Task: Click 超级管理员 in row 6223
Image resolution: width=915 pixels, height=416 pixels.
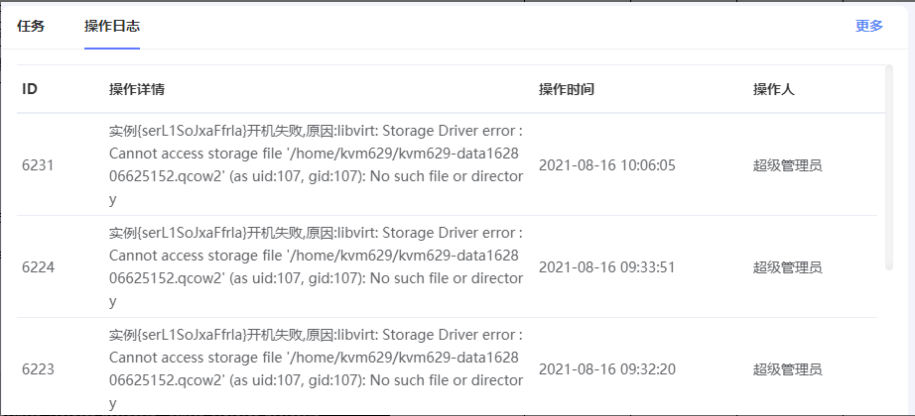Action: (788, 369)
